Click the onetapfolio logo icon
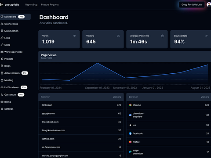Screen dimensions: 211x158 pos(1,5)
